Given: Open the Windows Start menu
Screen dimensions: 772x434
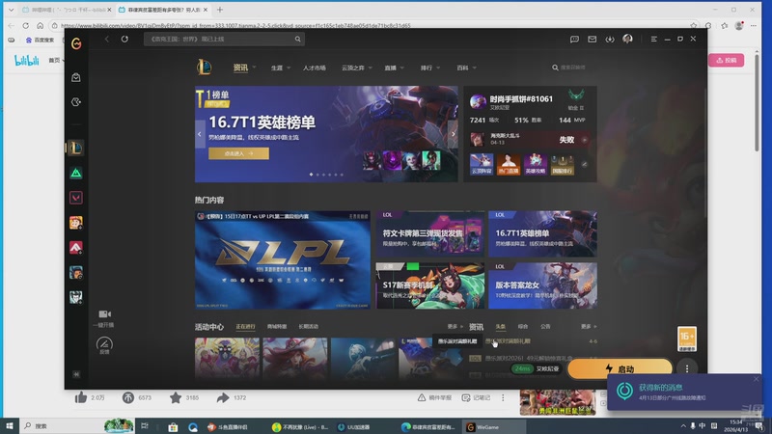Looking at the screenshot, I should tap(10, 426).
